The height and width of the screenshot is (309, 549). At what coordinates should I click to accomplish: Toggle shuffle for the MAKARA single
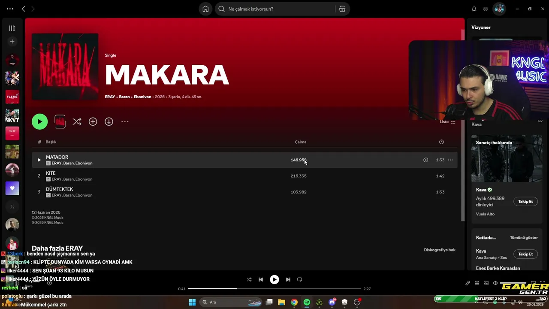click(x=77, y=122)
